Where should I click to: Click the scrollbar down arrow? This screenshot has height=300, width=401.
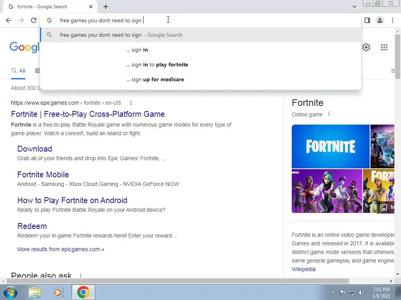pos(397,275)
